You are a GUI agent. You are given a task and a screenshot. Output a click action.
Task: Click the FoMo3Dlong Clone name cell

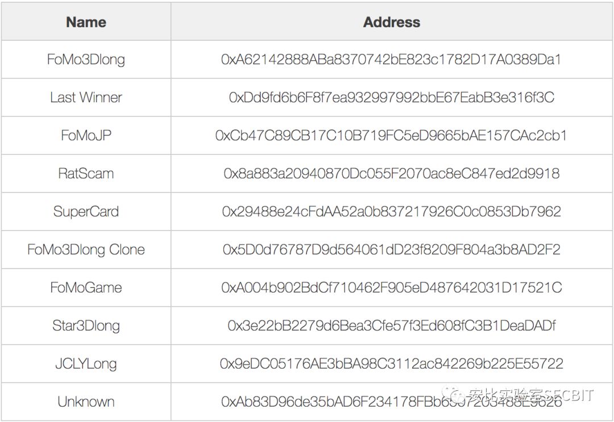86,249
